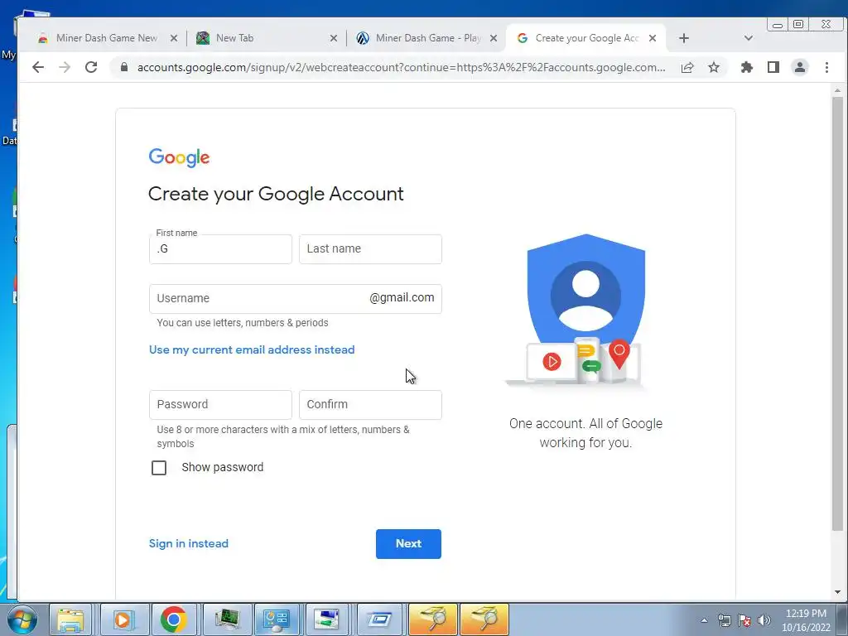Go back to the previous page

click(38, 67)
